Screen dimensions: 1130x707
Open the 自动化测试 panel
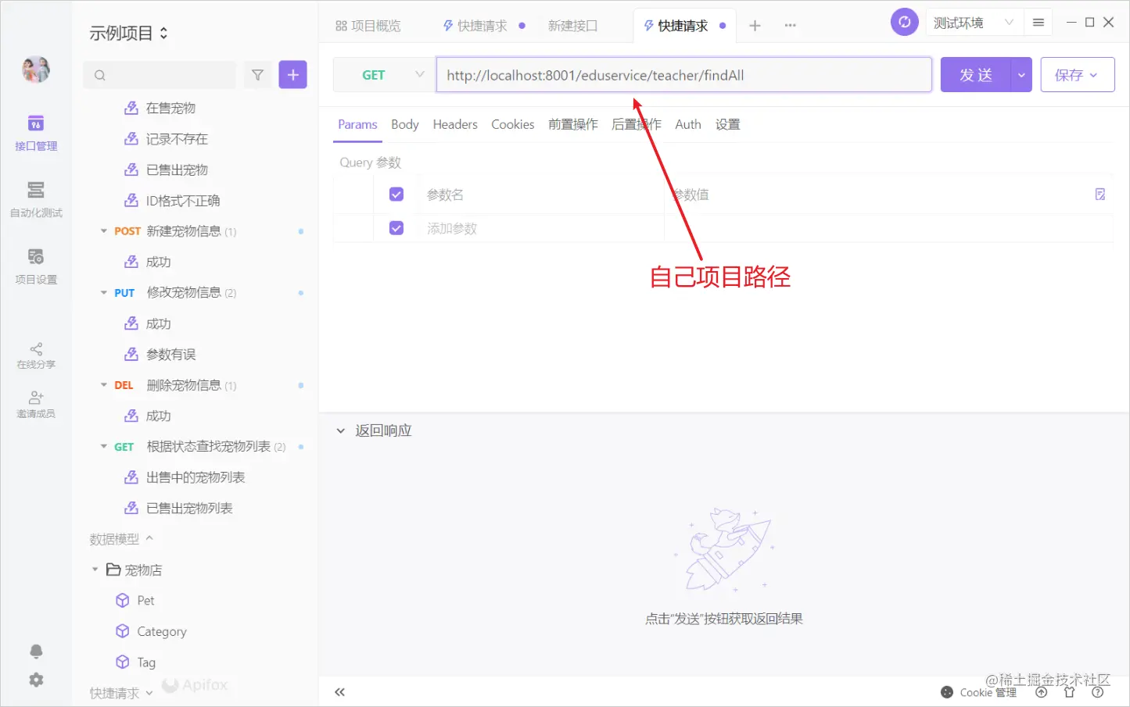click(x=35, y=198)
